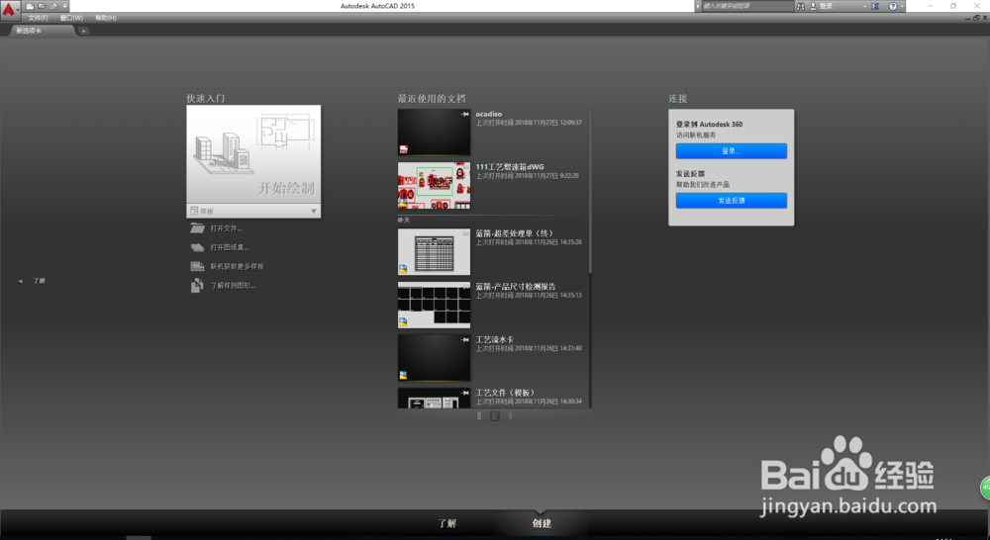Expand the quick access toolbar customize arrow
This screenshot has height=540, width=990.
point(64,6)
